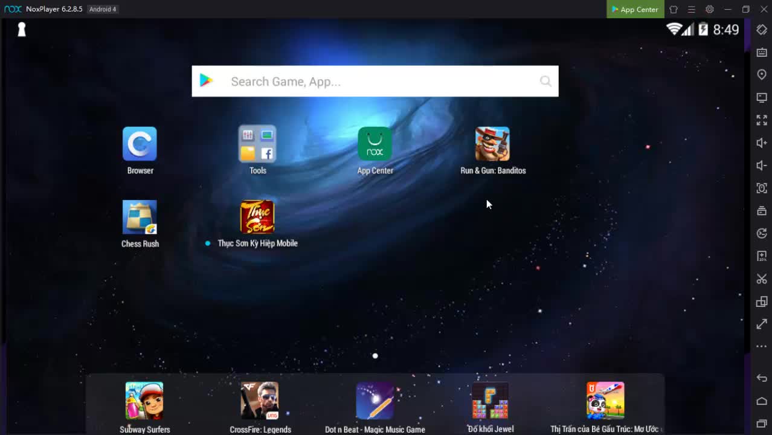Click the Thục Sơn Kỳ Hiệp Mobile label

pos(257,243)
